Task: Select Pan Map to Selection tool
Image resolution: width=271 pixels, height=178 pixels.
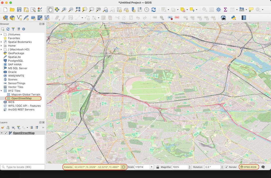Action: point(57,10)
